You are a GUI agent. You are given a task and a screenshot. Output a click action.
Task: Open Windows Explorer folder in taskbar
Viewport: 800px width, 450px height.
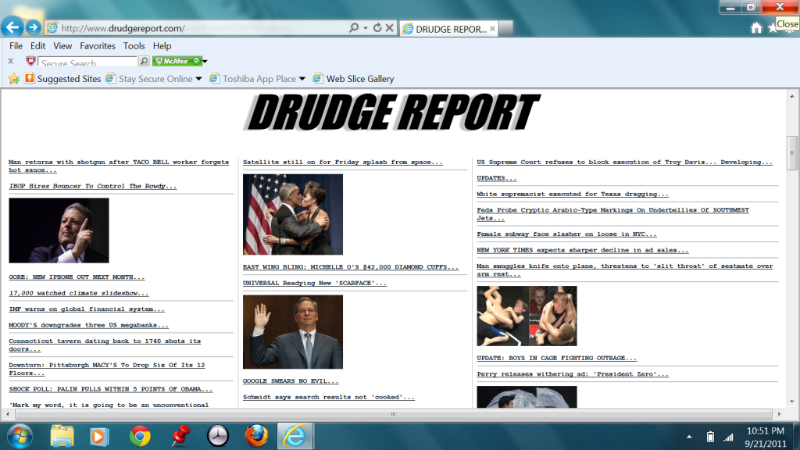click(62, 437)
